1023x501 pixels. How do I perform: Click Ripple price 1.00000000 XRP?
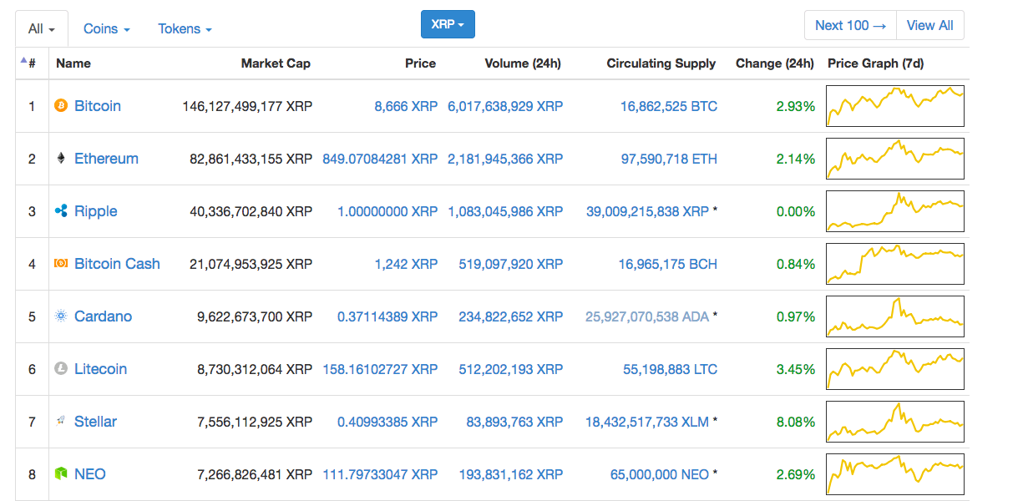pyautogui.click(x=387, y=211)
